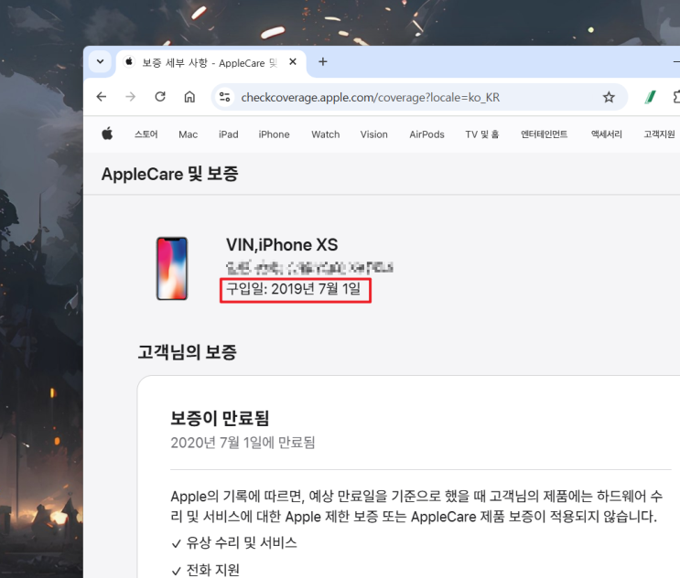Bookmark this page with the star icon
Viewport: 680px width, 578px height.
click(x=609, y=97)
